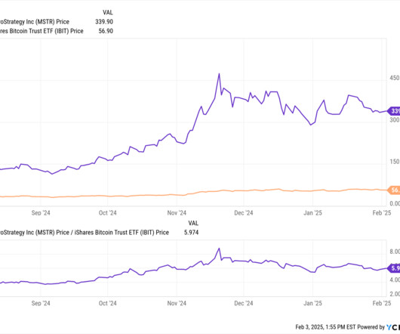Click the purple MSTR end-value flag on upper chart
Image resolution: width=400 pixels, height=334 pixels.
click(x=394, y=111)
